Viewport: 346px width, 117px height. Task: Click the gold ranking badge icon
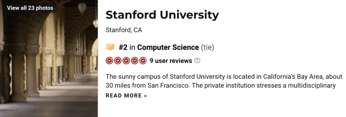point(110,47)
